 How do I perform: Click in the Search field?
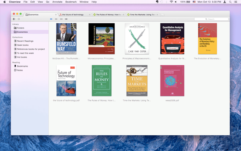tap(211, 19)
